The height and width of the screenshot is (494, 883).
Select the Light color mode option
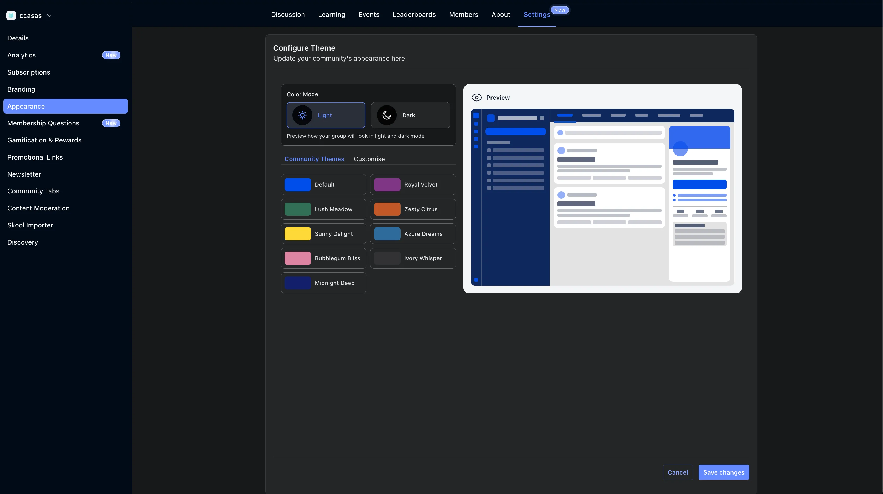(326, 115)
